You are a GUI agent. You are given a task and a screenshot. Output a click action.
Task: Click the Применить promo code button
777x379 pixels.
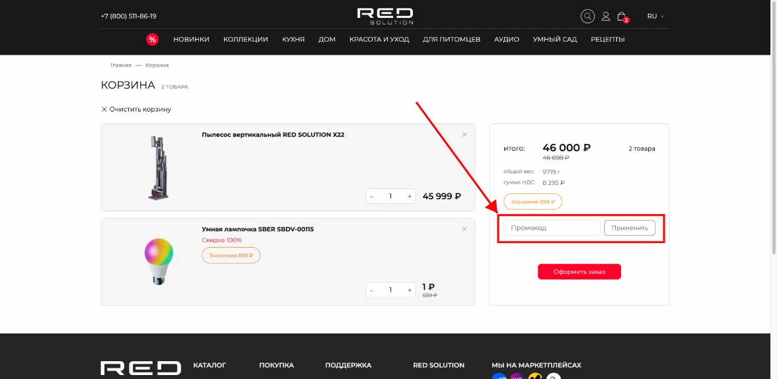point(629,228)
